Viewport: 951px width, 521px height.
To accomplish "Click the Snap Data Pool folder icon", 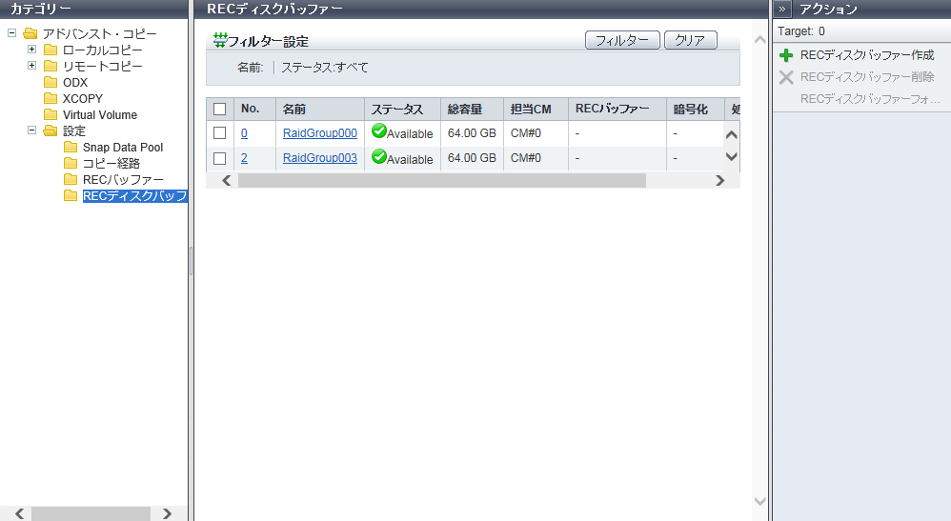I will point(71,148).
